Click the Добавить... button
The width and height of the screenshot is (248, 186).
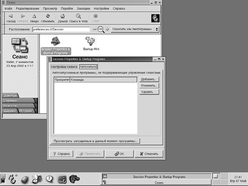pos(149,79)
